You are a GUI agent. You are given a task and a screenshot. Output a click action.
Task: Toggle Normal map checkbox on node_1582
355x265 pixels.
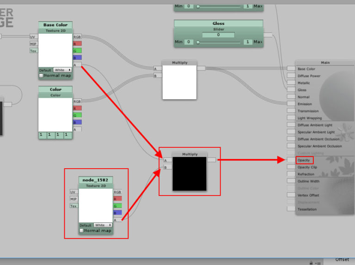(x=81, y=230)
